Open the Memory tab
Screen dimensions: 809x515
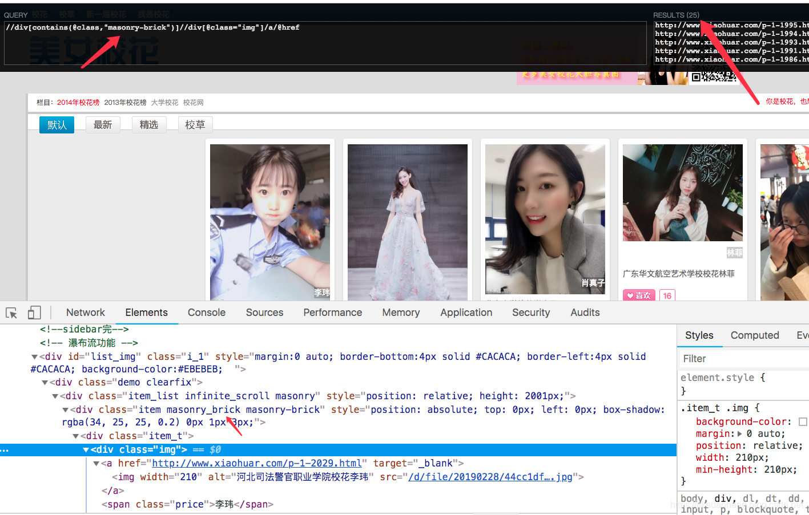pos(401,313)
